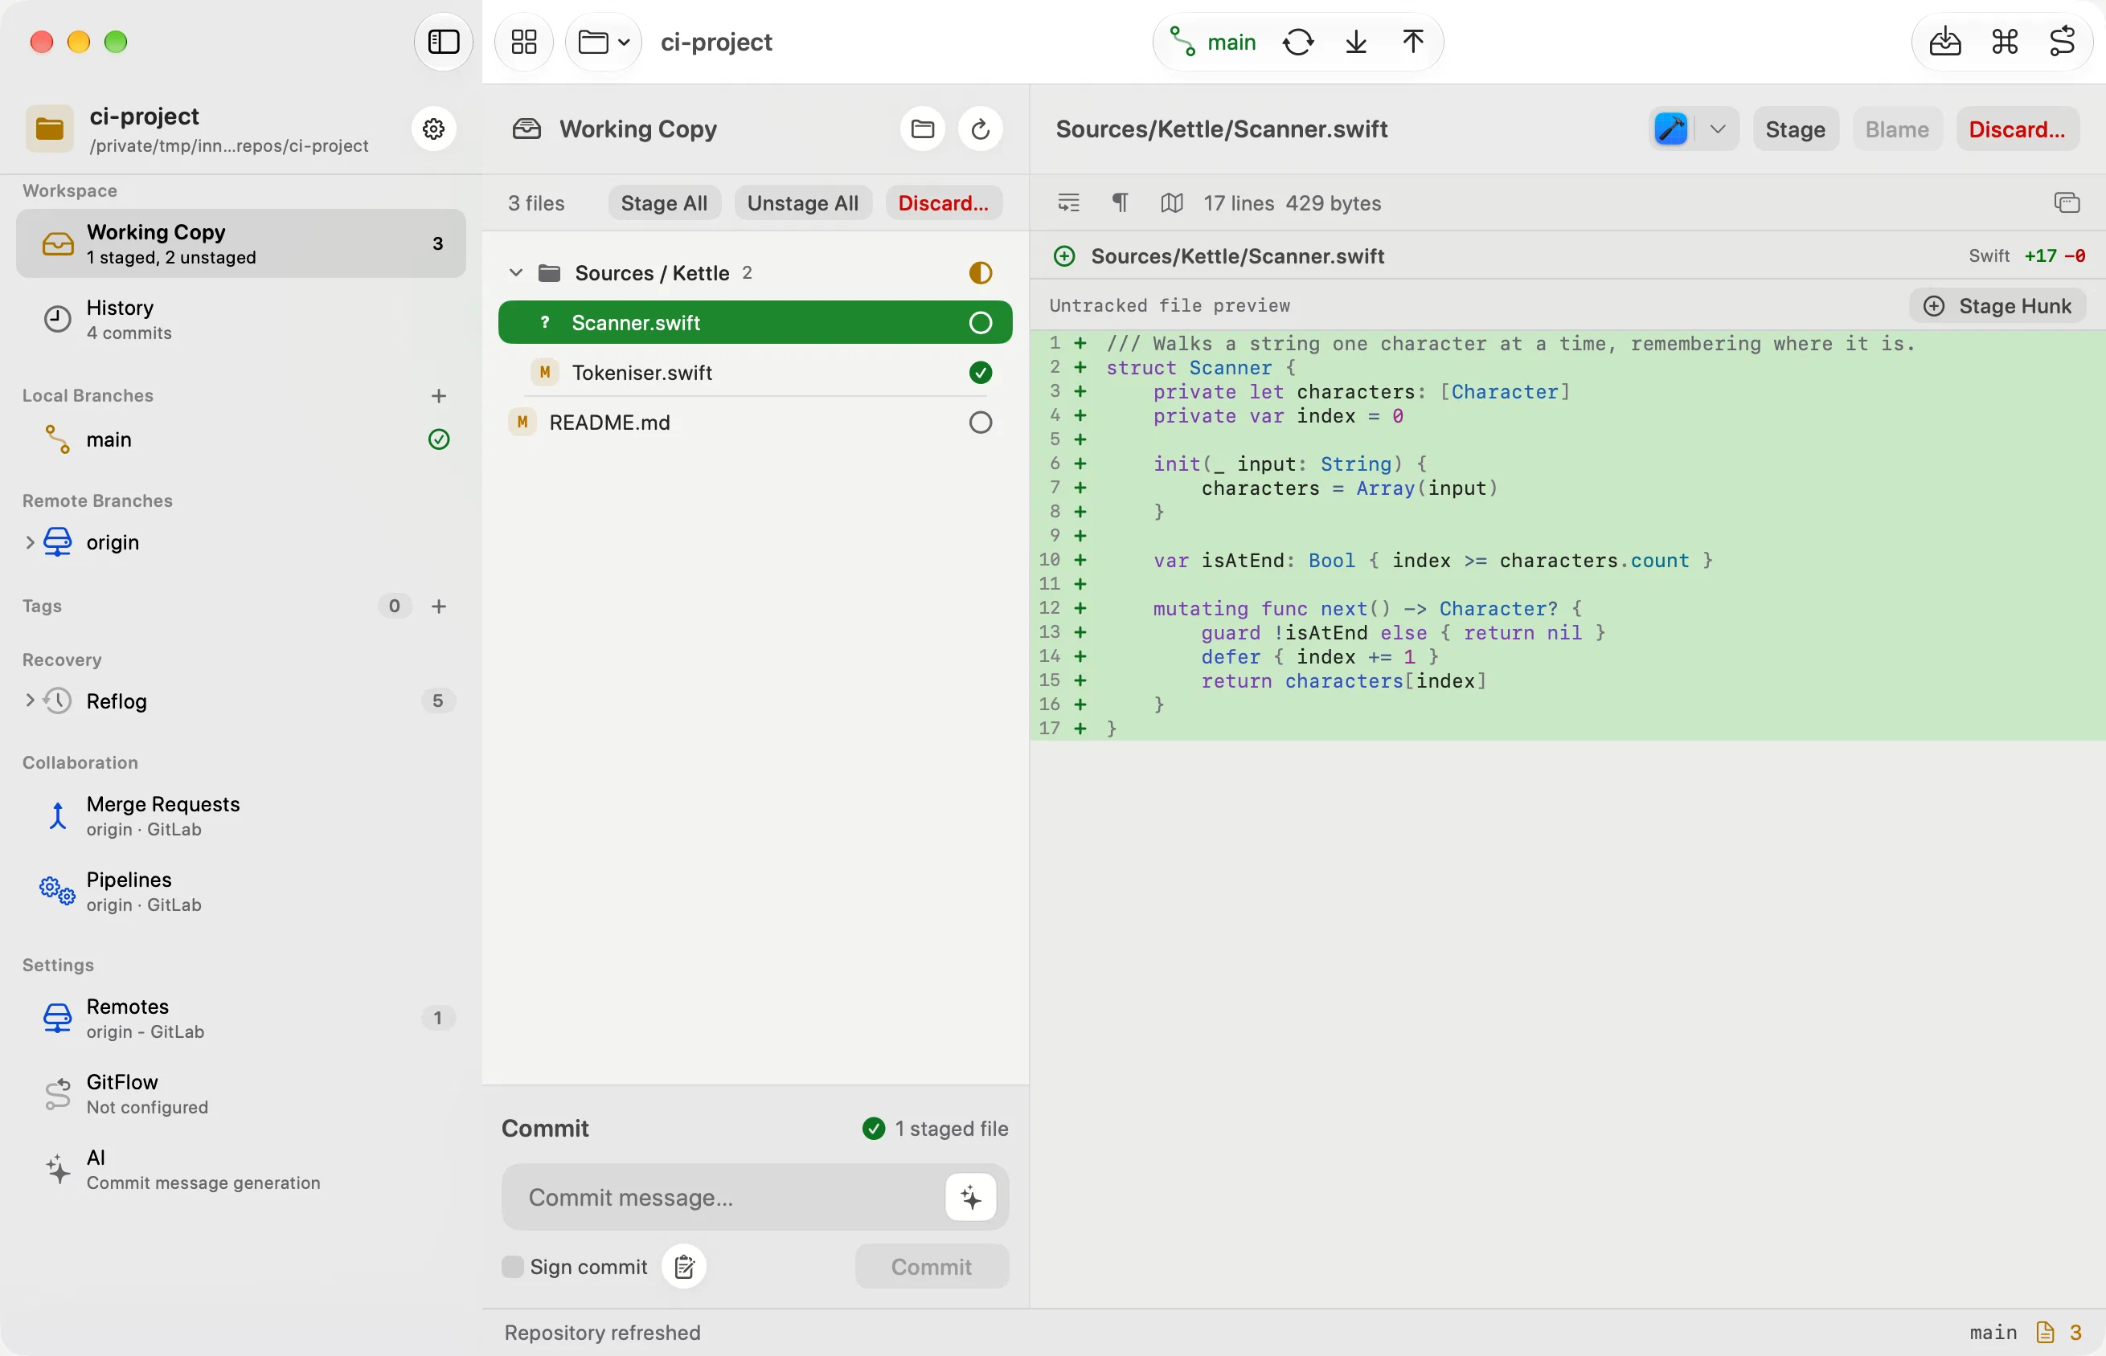Pull changes with the down arrow icon
The width and height of the screenshot is (2106, 1356).
(x=1356, y=42)
